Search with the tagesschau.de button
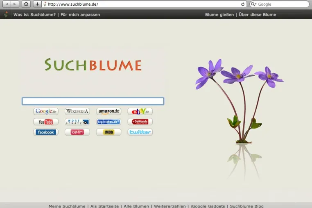The image size is (312, 208). pyautogui.click(x=109, y=122)
